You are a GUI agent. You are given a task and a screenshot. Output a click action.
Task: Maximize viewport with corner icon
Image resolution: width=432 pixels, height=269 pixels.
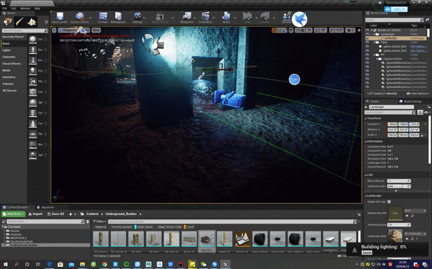click(359, 31)
